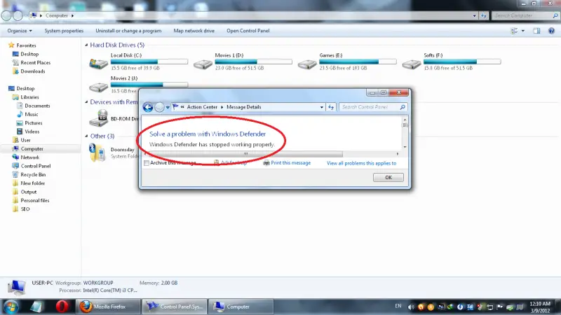Open the Explorer address bar dropdown
The image size is (561, 315).
(475, 15)
